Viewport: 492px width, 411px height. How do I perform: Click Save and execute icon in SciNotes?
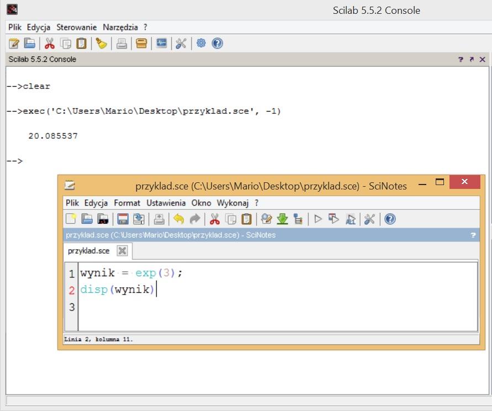point(334,219)
